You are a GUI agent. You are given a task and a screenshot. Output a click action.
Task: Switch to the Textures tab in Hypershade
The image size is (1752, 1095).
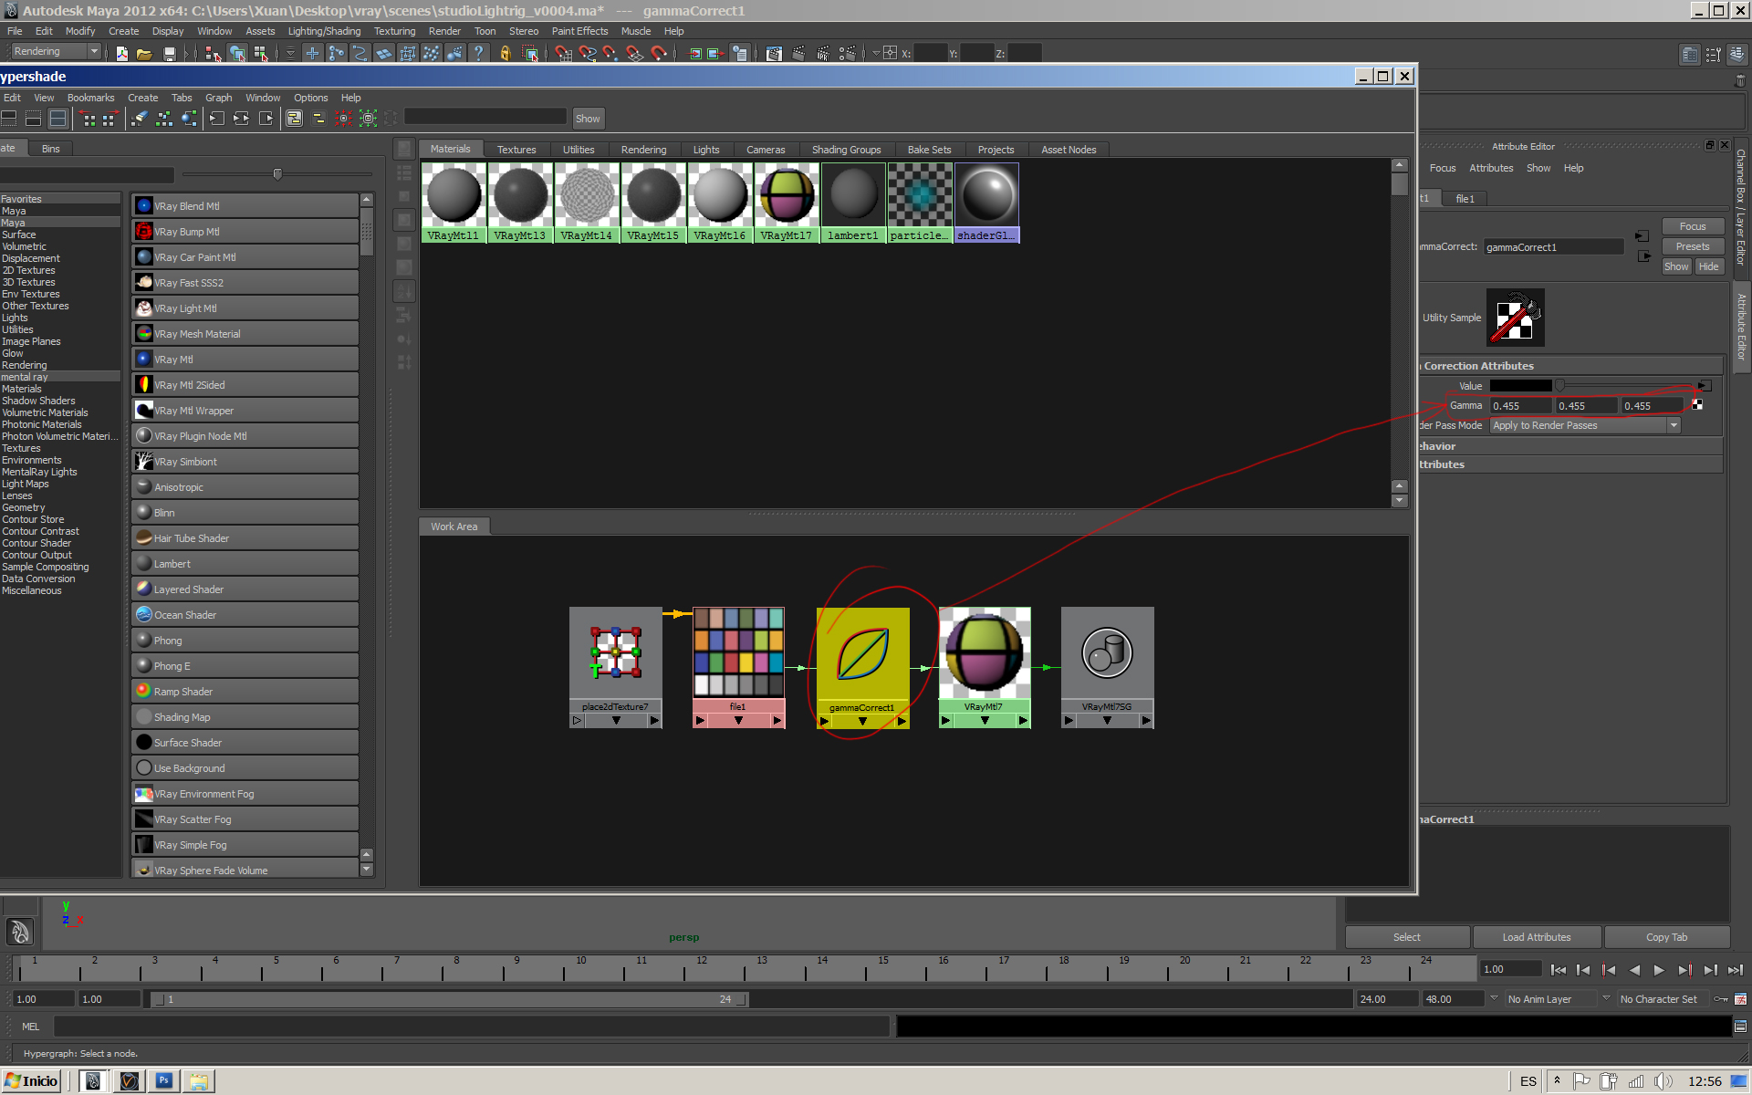pos(516,150)
